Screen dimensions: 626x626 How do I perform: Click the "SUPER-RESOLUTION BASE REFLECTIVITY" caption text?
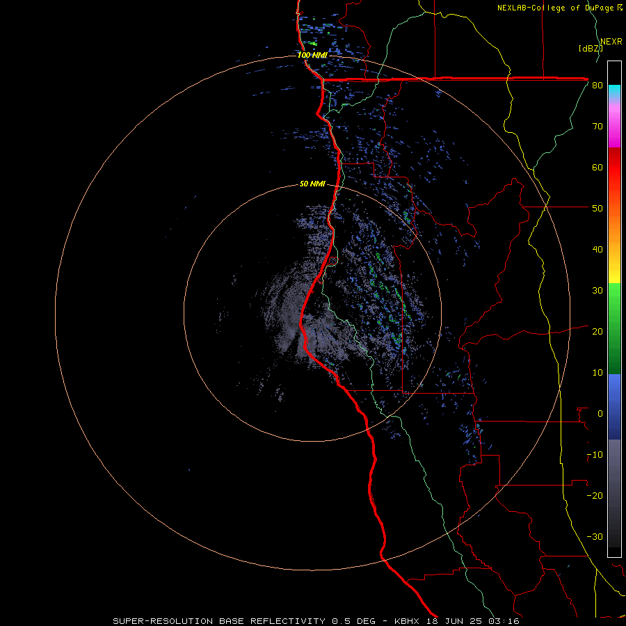tap(219, 621)
